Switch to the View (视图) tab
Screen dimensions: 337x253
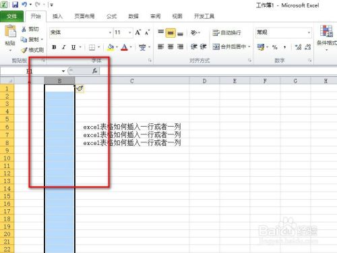[177, 16]
